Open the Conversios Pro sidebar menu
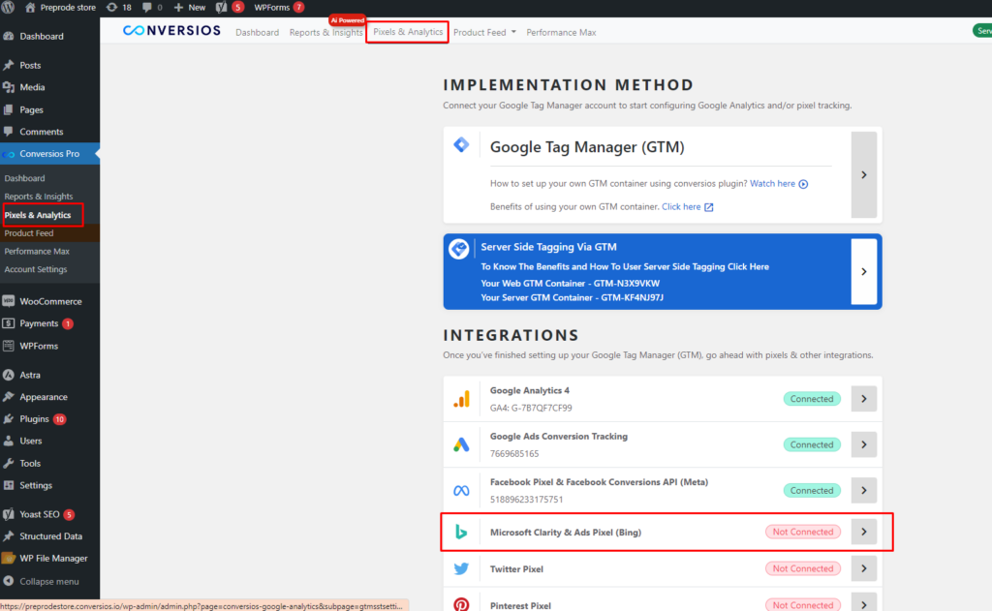992x611 pixels. tap(49, 154)
